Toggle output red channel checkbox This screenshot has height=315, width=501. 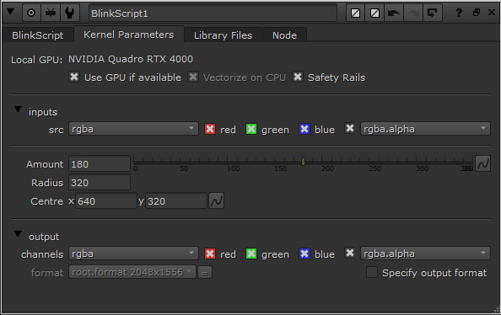[x=210, y=254]
